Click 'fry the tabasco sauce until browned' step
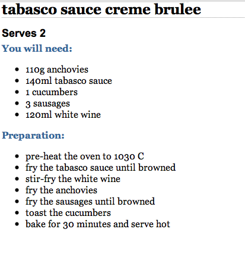245x254 pixels. [100, 168]
